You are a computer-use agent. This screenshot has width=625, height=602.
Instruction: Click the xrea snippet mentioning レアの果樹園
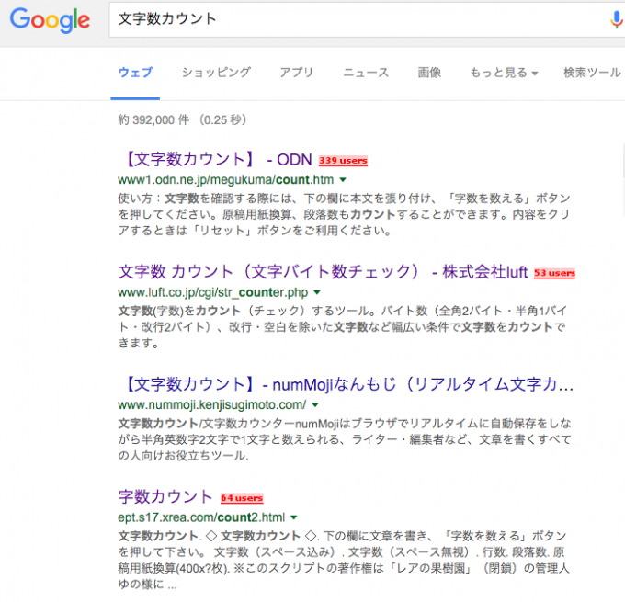pos(344,560)
